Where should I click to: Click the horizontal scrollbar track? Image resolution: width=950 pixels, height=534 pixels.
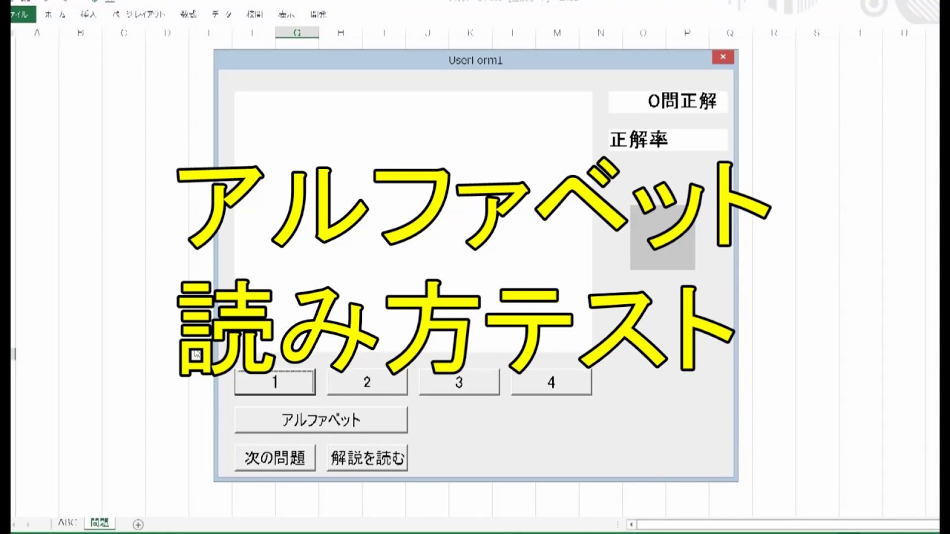[787, 524]
